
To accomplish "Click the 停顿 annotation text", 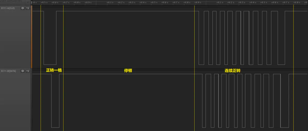I will (x=128, y=70).
